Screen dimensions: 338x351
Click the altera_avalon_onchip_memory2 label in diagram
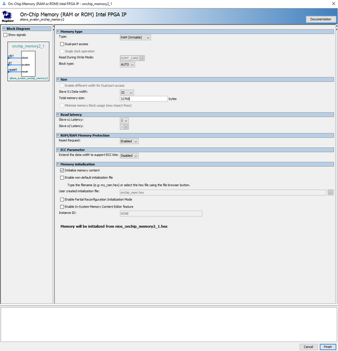coord(29,78)
